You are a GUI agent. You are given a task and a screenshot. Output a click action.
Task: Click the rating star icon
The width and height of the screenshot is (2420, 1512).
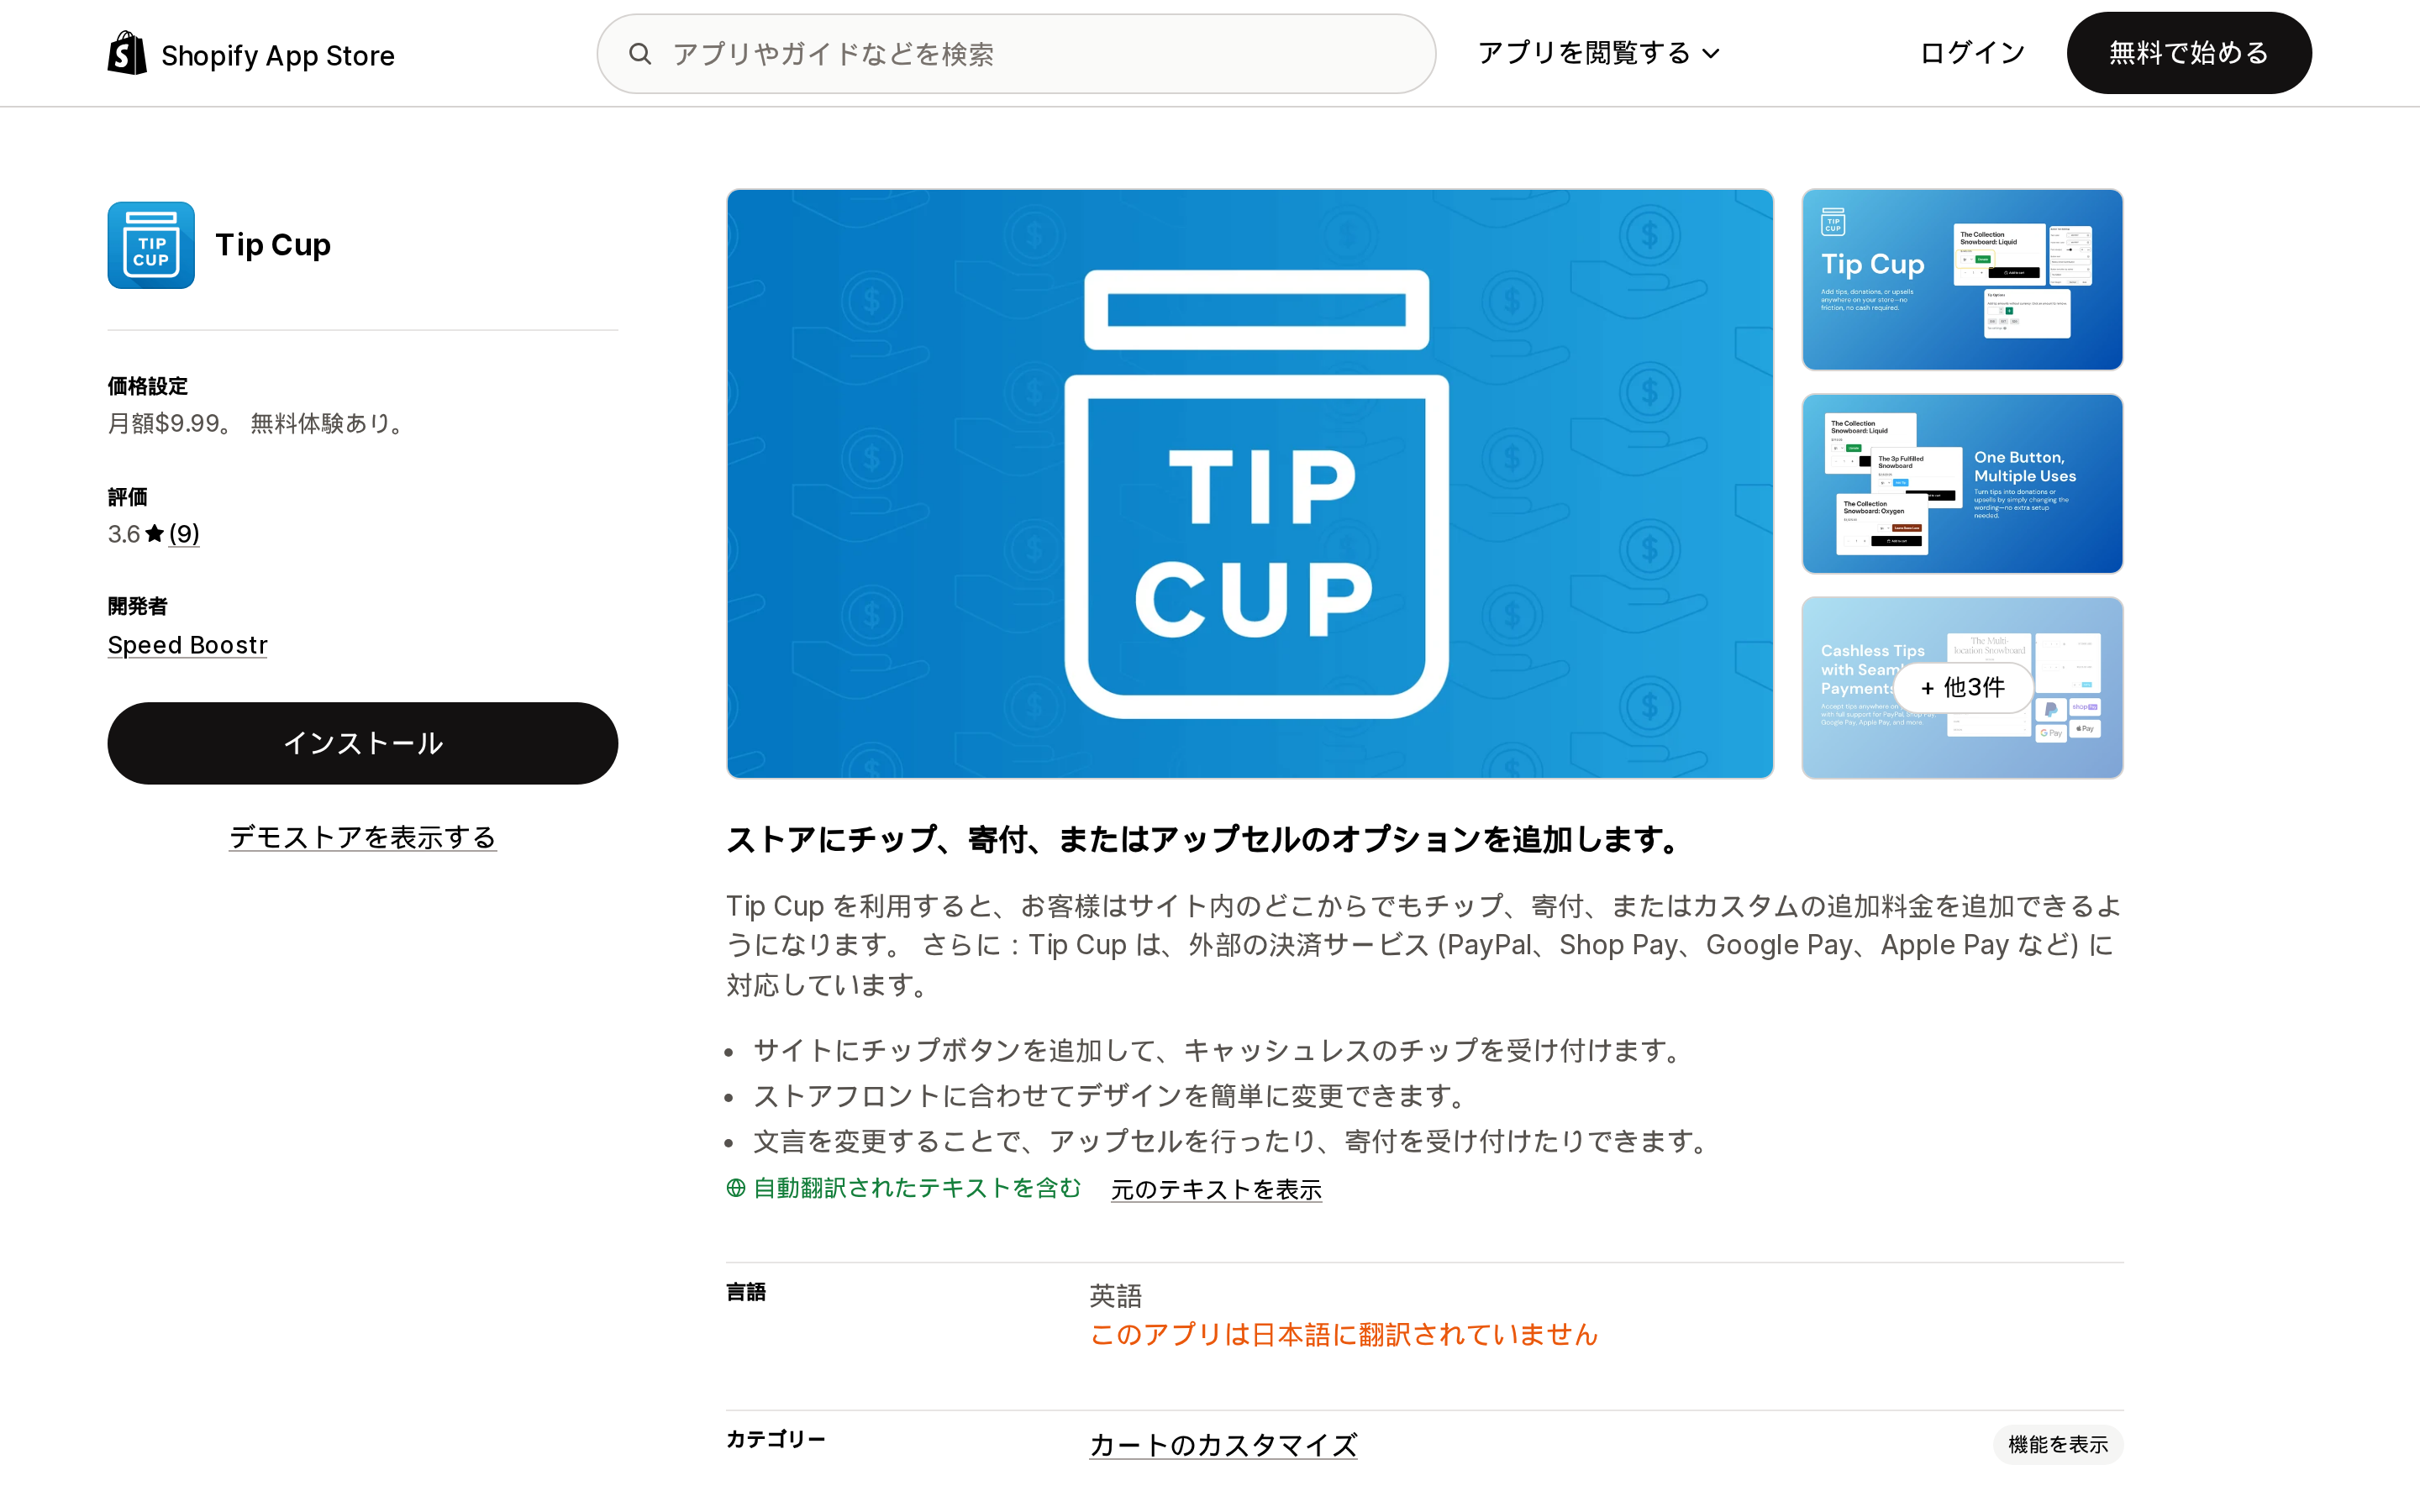(154, 533)
